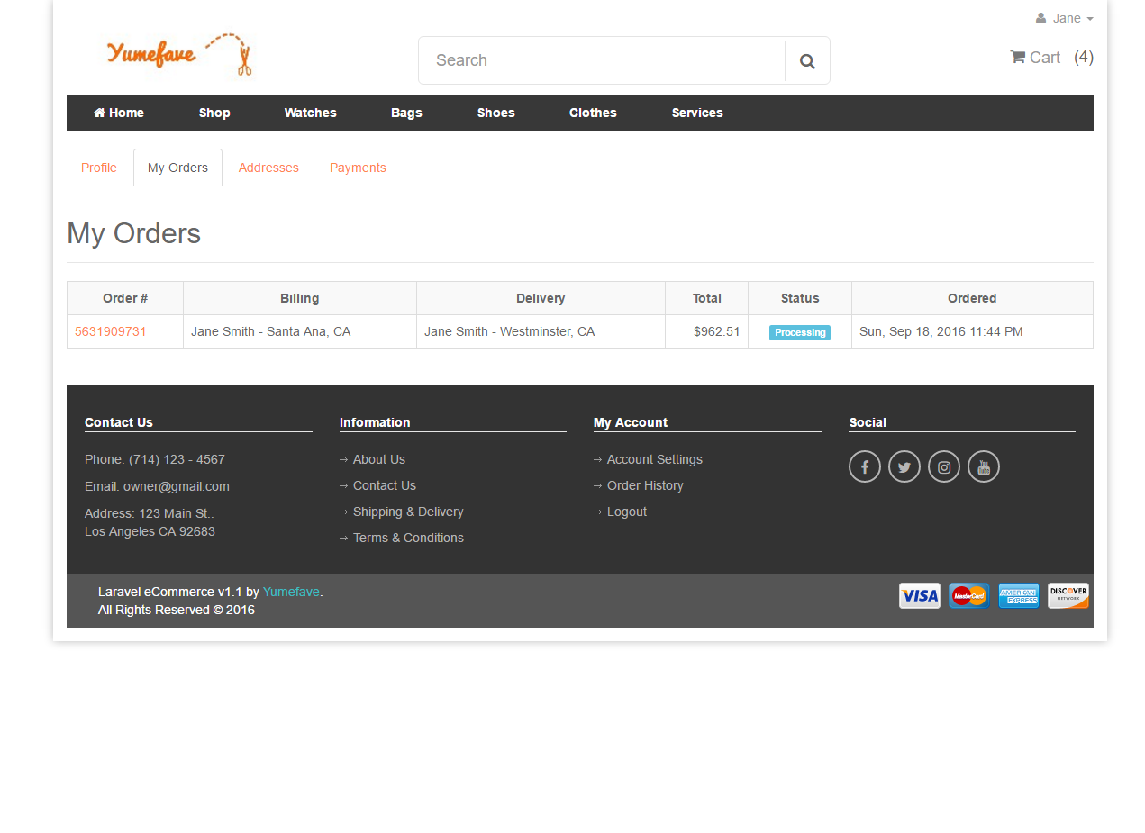Open Shipping & Delivery link

[x=408, y=512]
